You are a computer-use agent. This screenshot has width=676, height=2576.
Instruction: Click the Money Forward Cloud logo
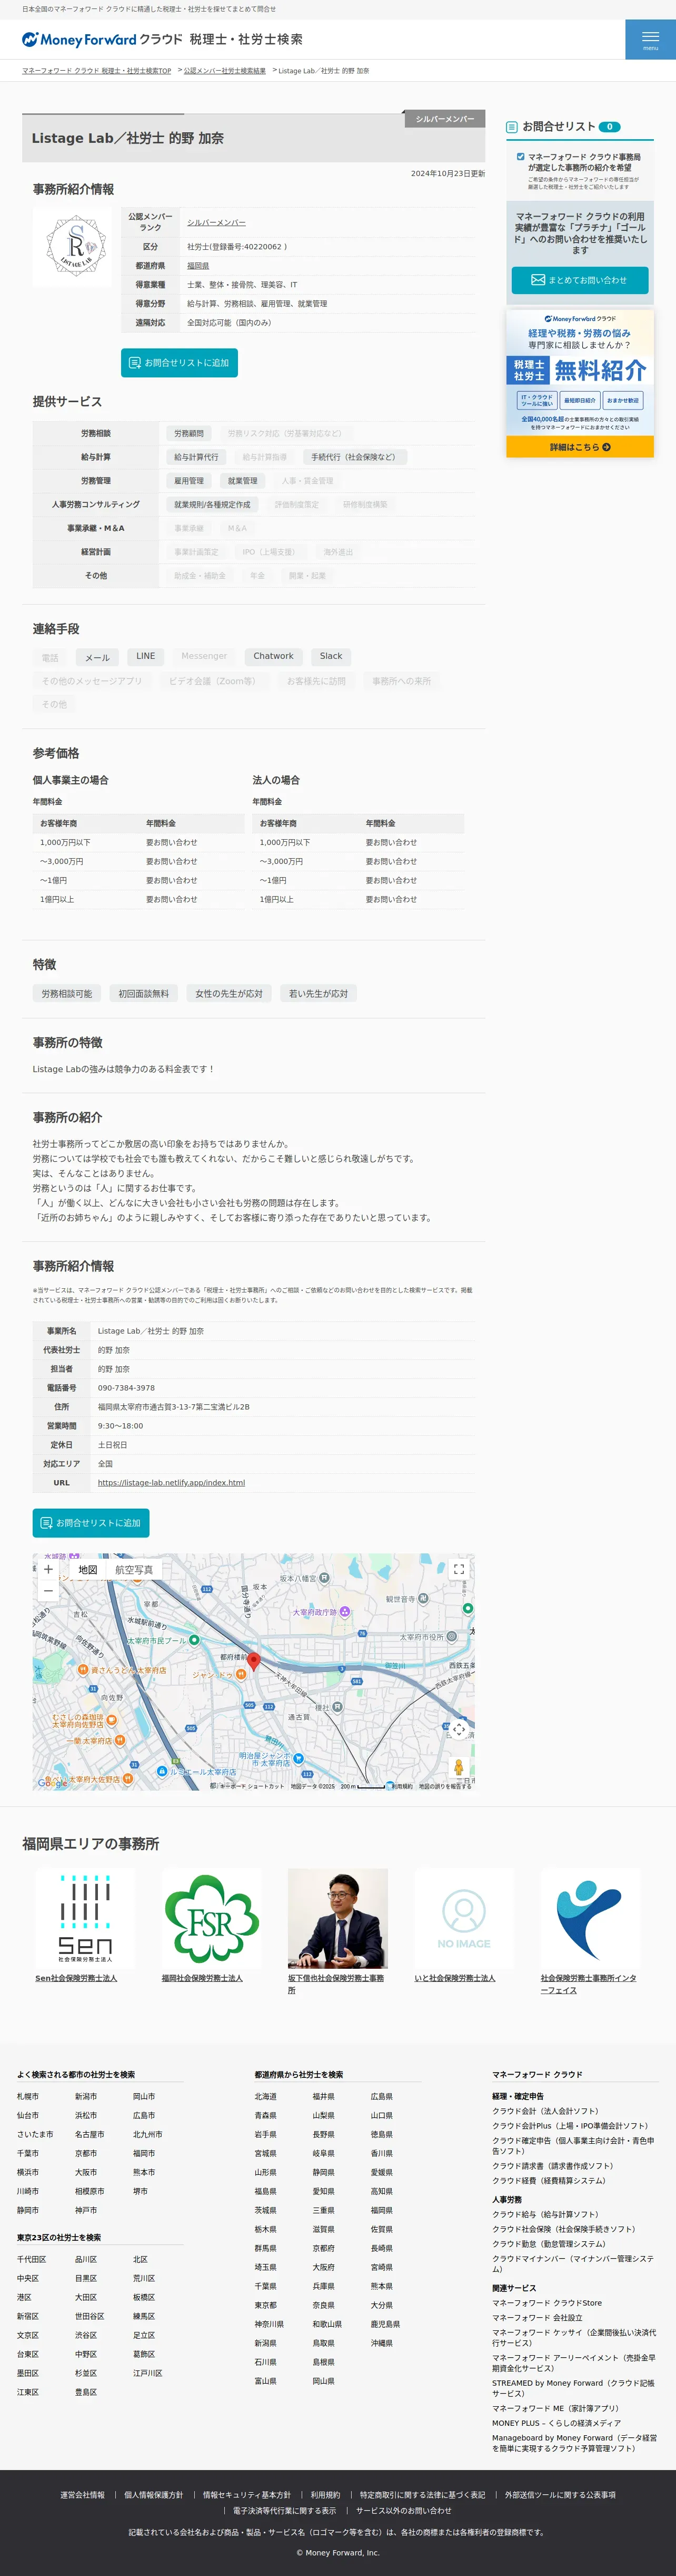coord(162,40)
